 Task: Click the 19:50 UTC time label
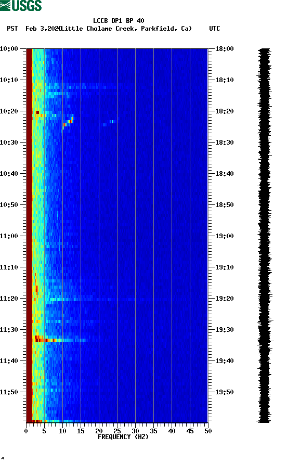click(224, 392)
